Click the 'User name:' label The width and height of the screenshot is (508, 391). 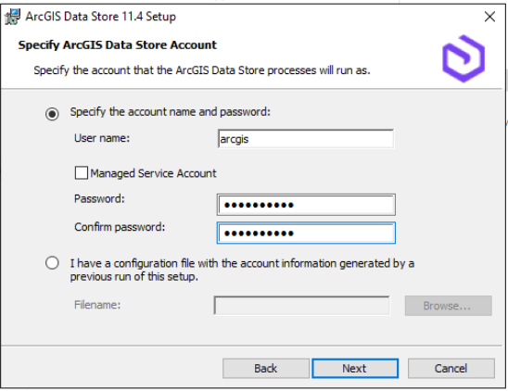point(102,138)
